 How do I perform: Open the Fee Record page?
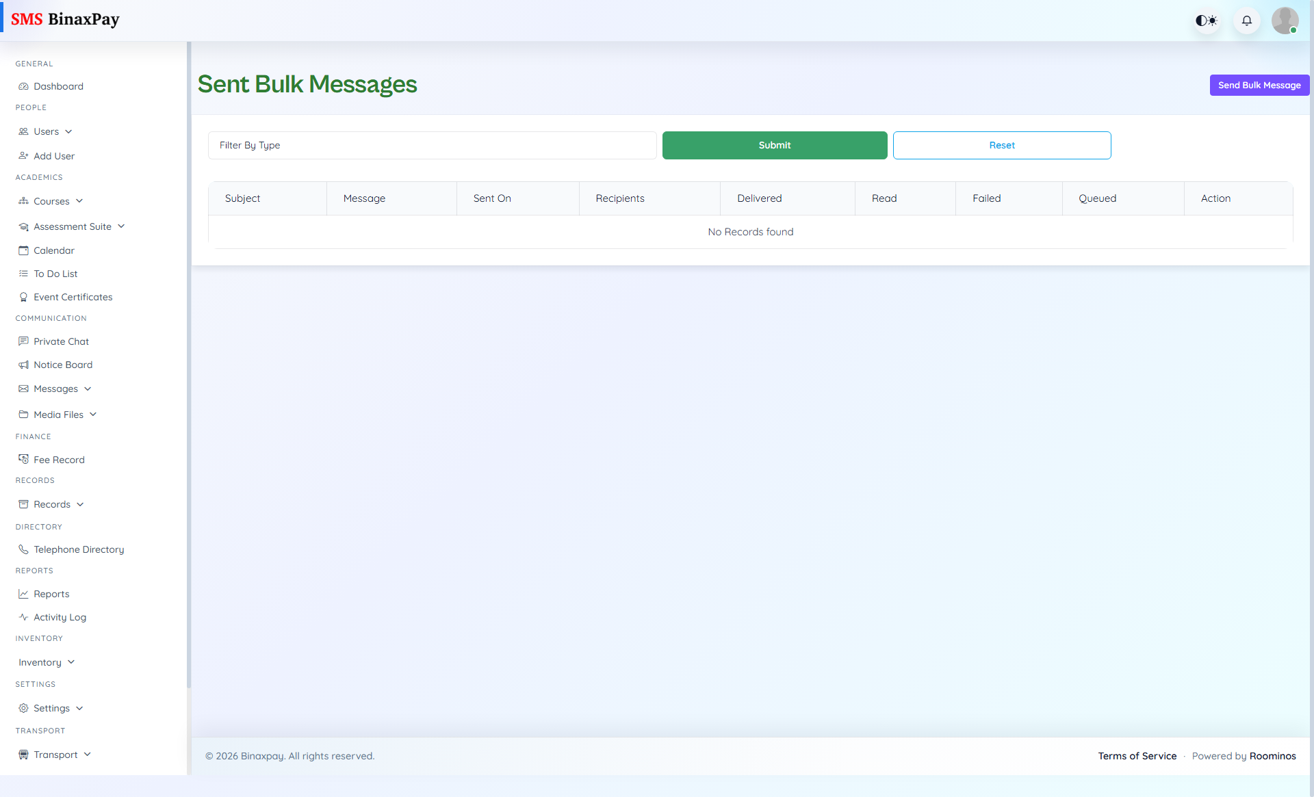(x=59, y=460)
